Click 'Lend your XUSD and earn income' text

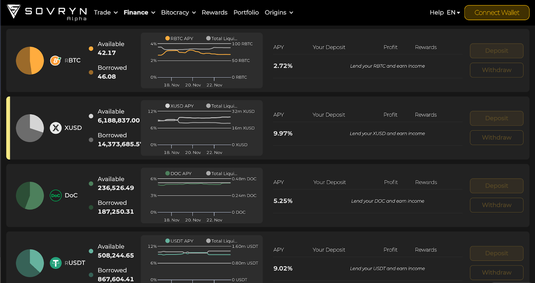point(388,133)
